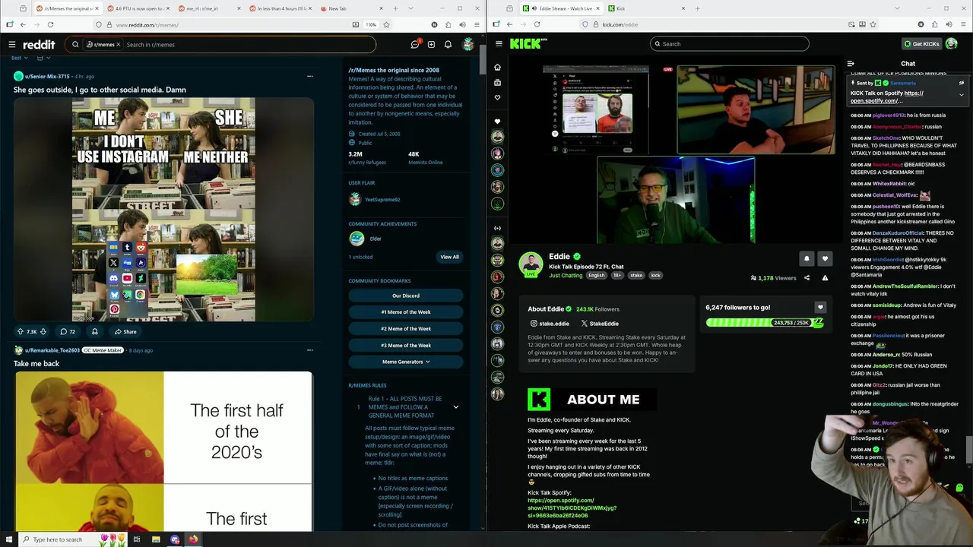Report the stream via warning icon

coord(825,278)
